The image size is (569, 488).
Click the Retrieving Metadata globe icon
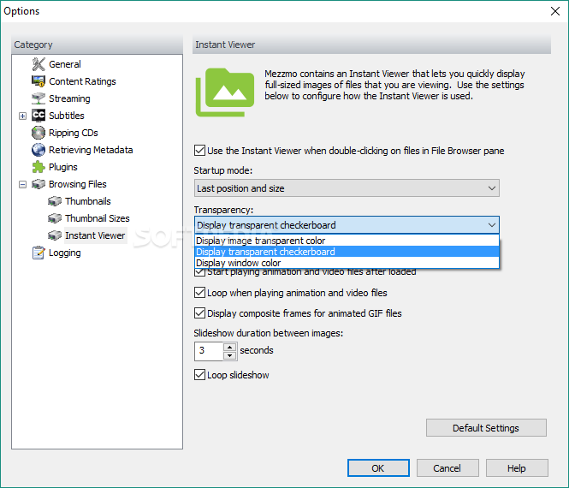click(x=39, y=150)
